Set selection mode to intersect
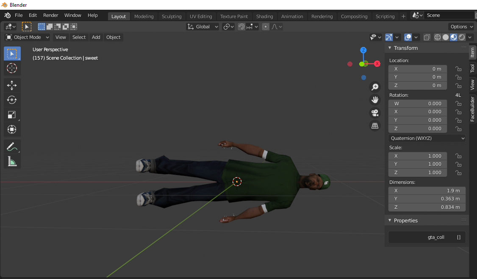Viewport: 477px width, 279px height. click(74, 27)
